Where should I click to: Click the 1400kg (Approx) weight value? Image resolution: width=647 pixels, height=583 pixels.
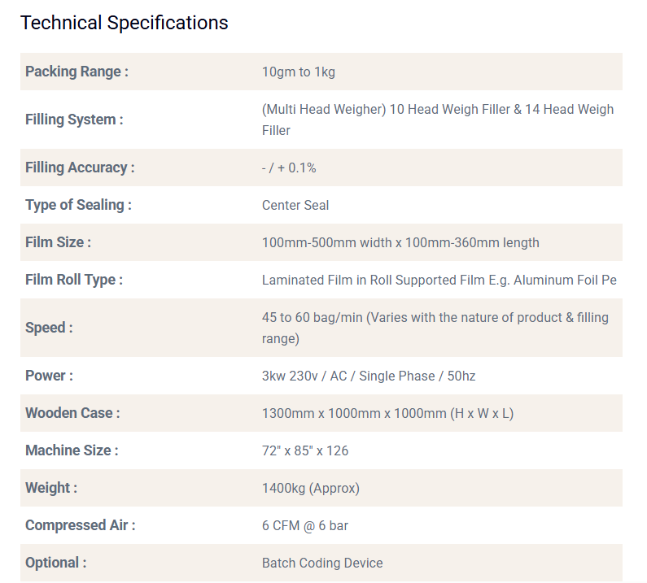(x=310, y=488)
